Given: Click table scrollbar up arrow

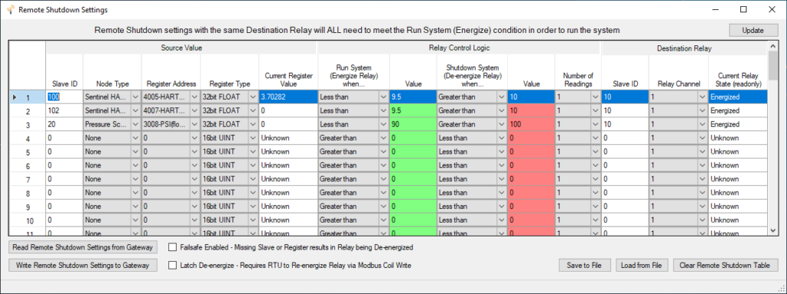Looking at the screenshot, I should (772, 46).
